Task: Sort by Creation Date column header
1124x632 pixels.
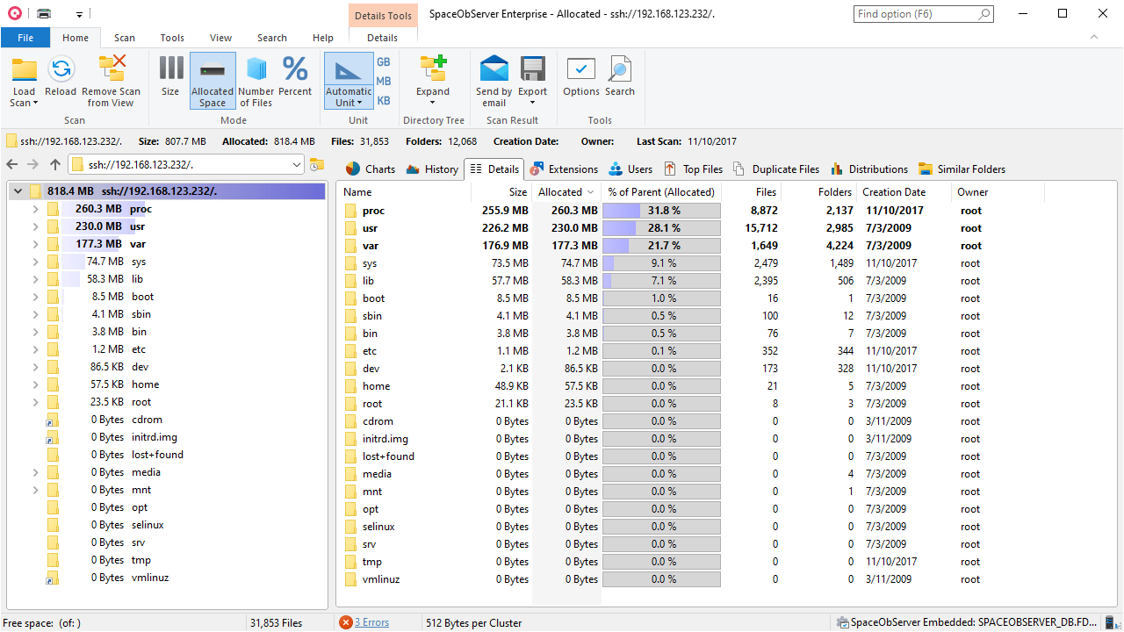Action: (x=904, y=192)
